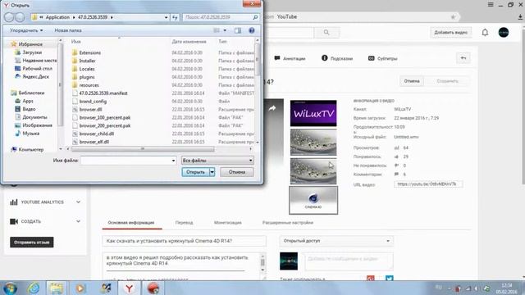Image resolution: width=525 pixels, height=295 pixels.
Task: Open the Cards tab with info icon
Action: 337,58
